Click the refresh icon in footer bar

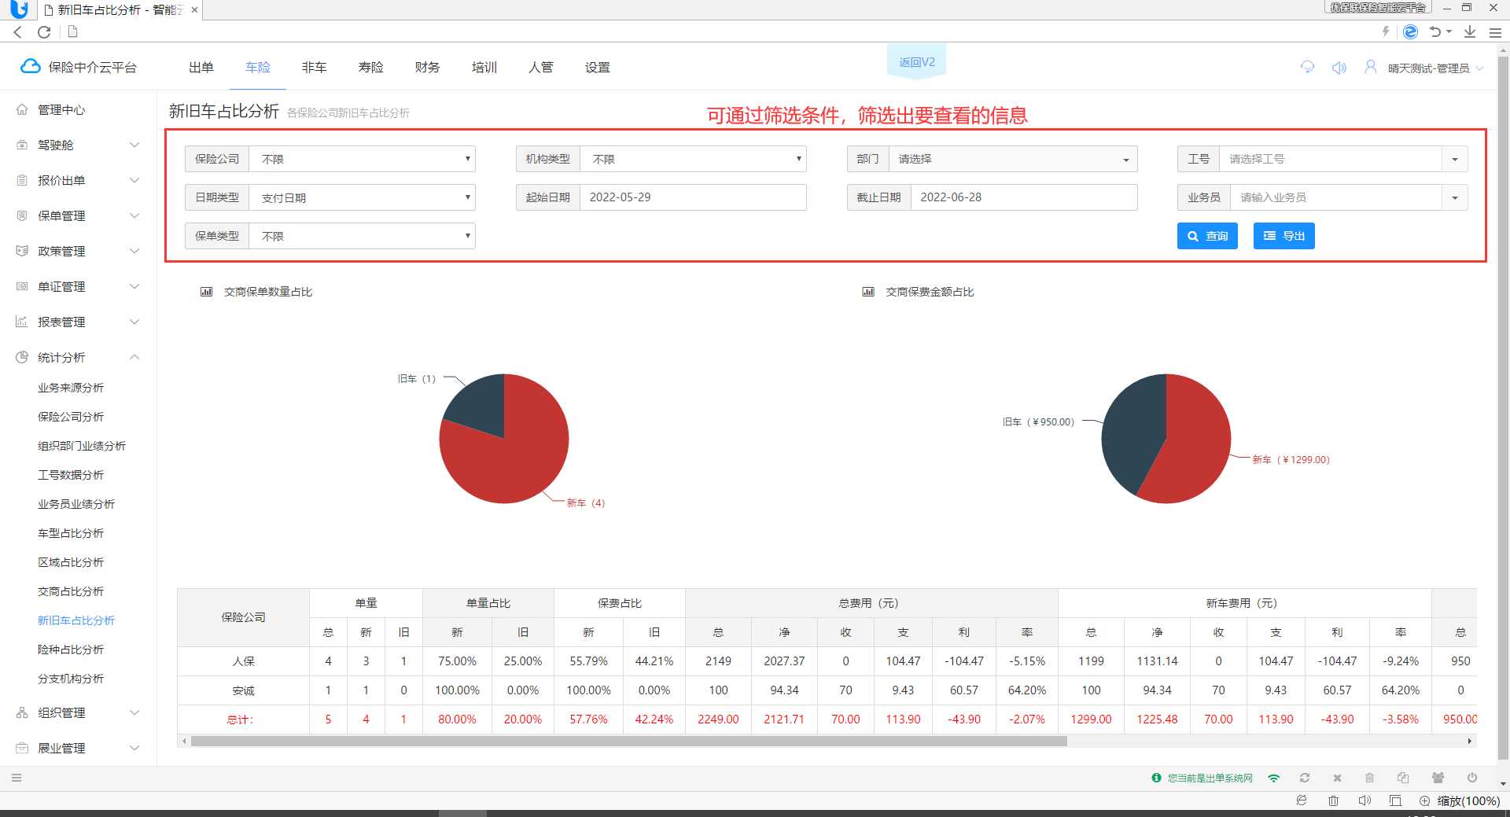tap(1305, 778)
